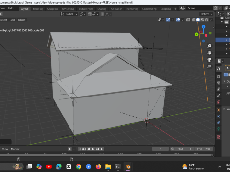Open the Scene properties tab icon
The image size is (230, 172).
(218, 96)
